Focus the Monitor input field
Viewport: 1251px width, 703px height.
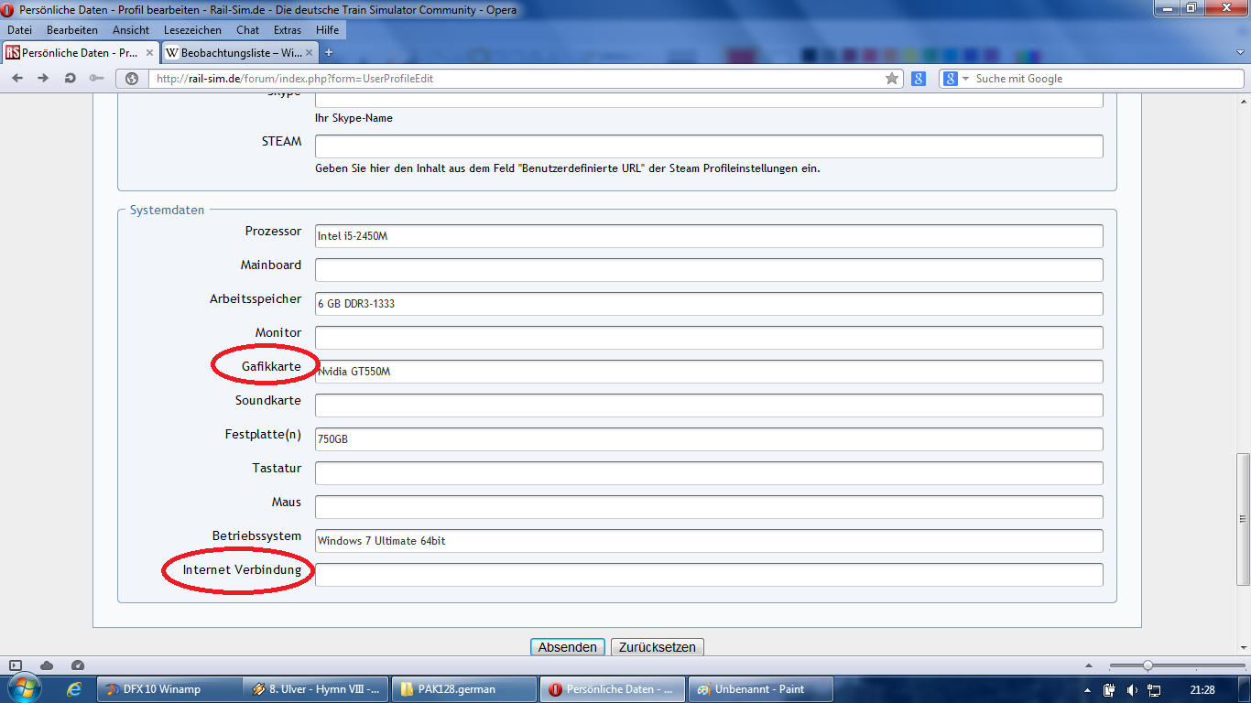709,338
